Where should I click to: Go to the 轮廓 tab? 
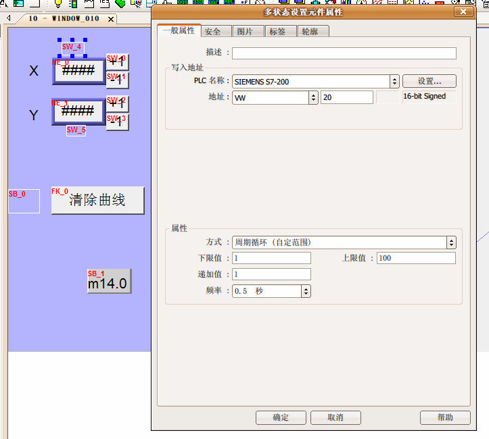310,31
